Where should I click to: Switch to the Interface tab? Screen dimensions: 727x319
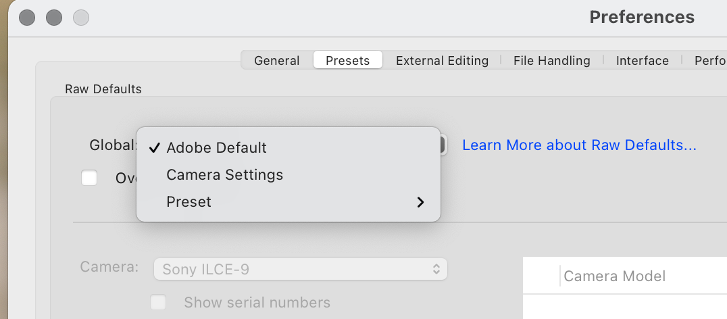click(x=642, y=61)
